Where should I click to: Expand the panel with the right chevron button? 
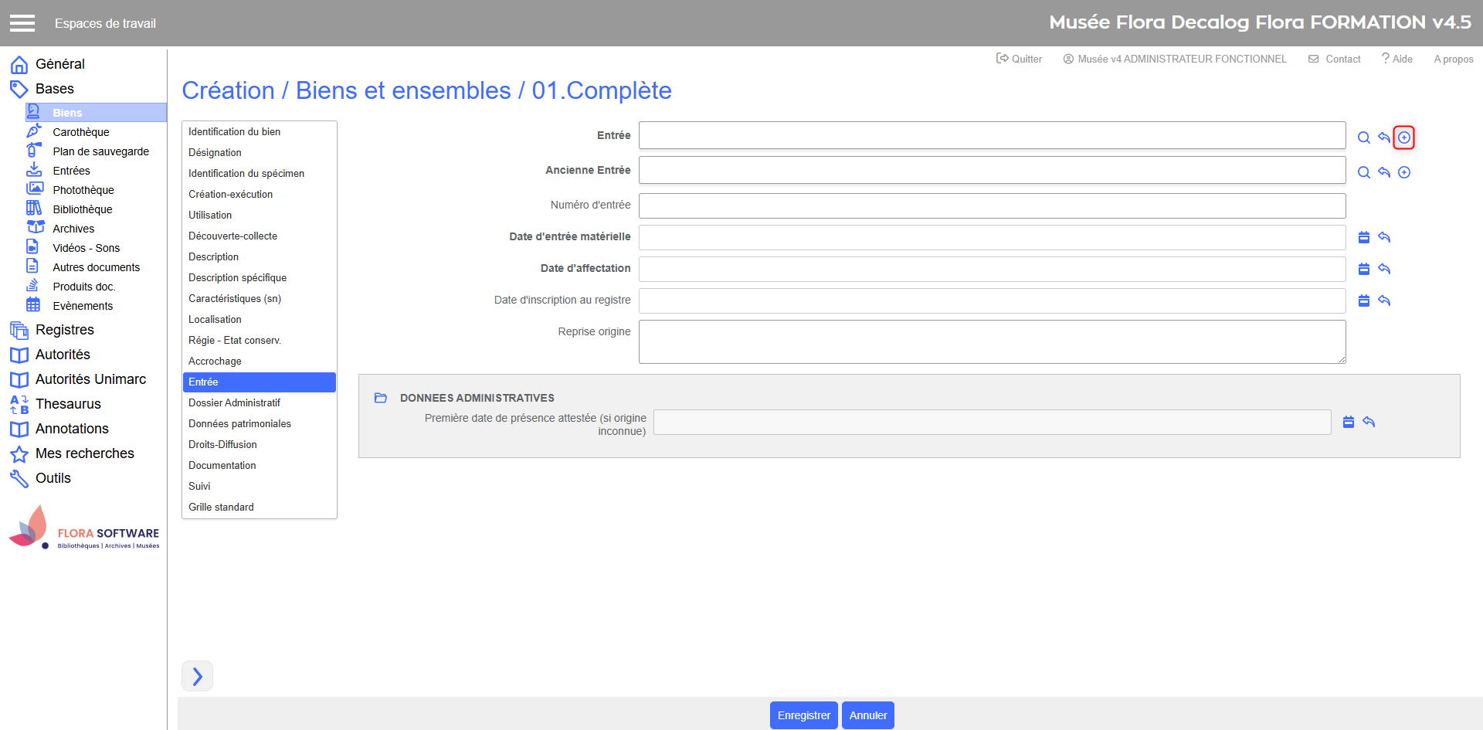(x=197, y=677)
